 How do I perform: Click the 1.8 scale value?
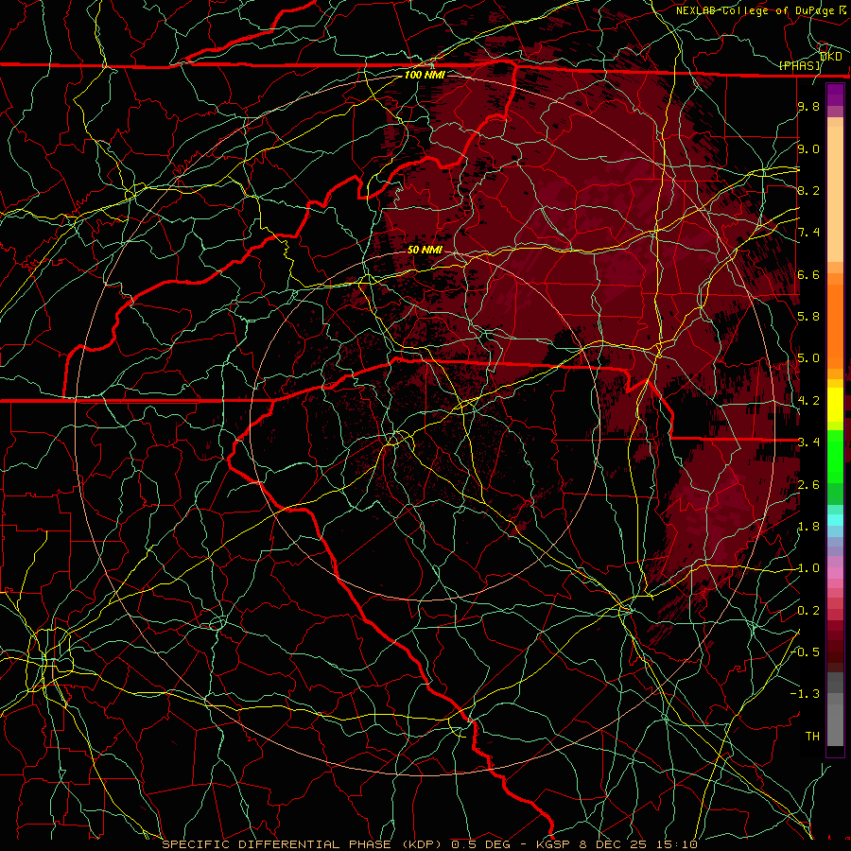point(808,527)
